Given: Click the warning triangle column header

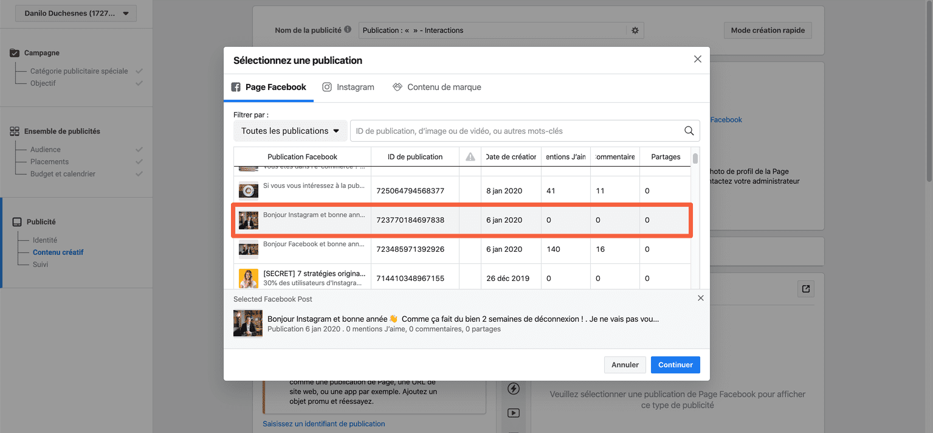Looking at the screenshot, I should [x=470, y=157].
